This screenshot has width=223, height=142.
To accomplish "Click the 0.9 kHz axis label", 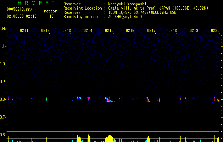I will click(x=3, y=82).
